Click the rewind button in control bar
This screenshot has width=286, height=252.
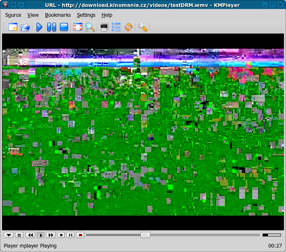[x=30, y=235]
